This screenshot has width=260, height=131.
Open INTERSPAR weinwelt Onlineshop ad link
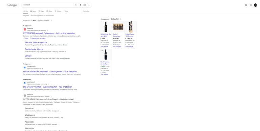pos(49,33)
